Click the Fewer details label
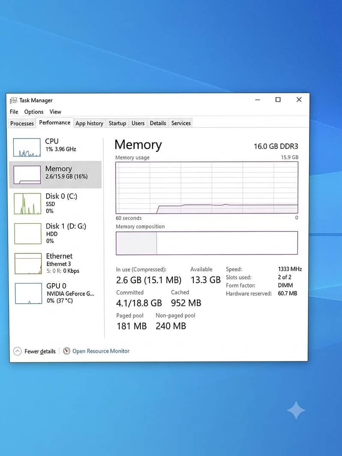 pos(40,351)
